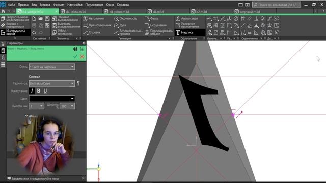The width and height of the screenshot is (326, 183).
Task: Open the Справка menu
Action: 123,5
